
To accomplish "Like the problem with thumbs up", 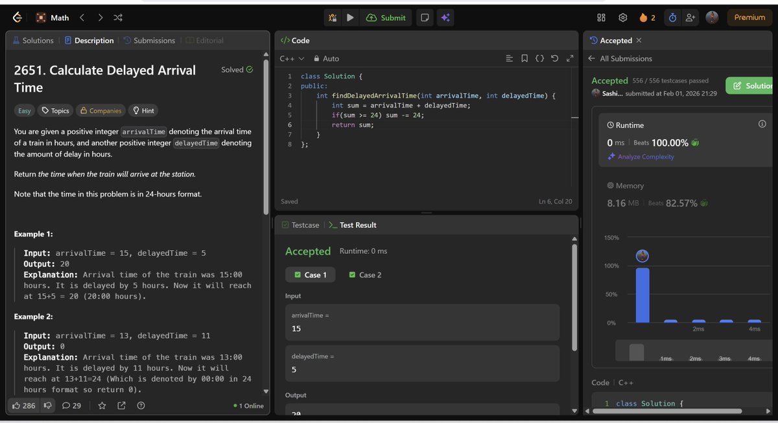I will coord(23,406).
